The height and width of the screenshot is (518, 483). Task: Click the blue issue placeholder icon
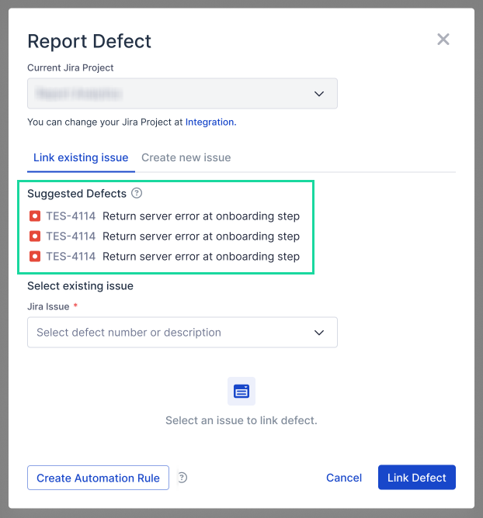click(x=241, y=392)
